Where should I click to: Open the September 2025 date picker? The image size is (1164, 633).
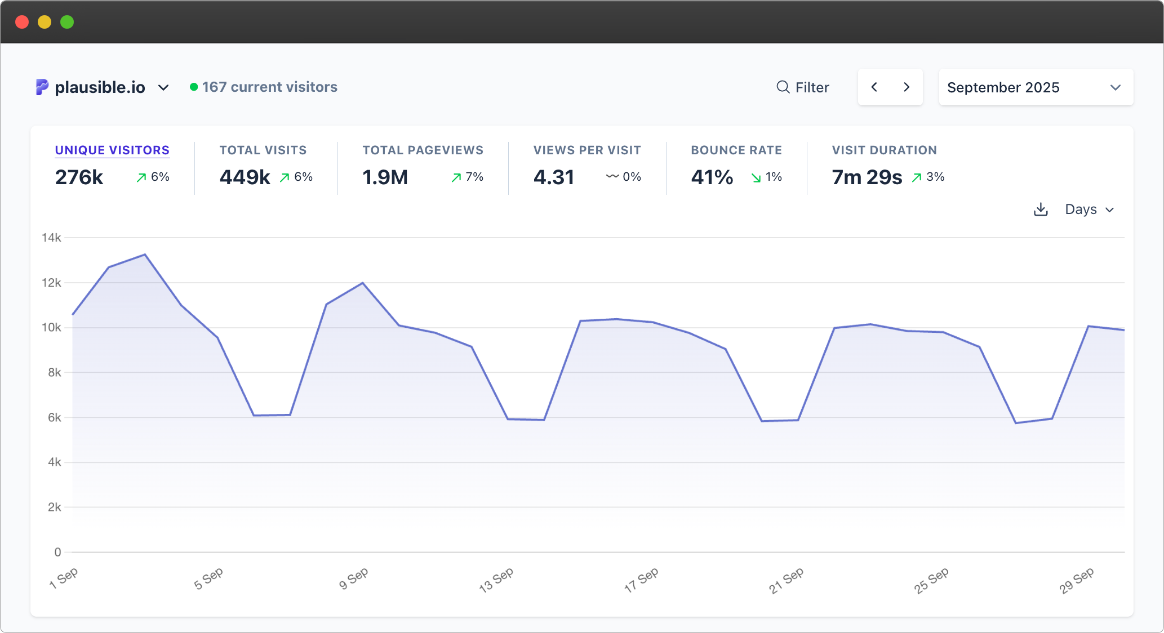point(1036,87)
